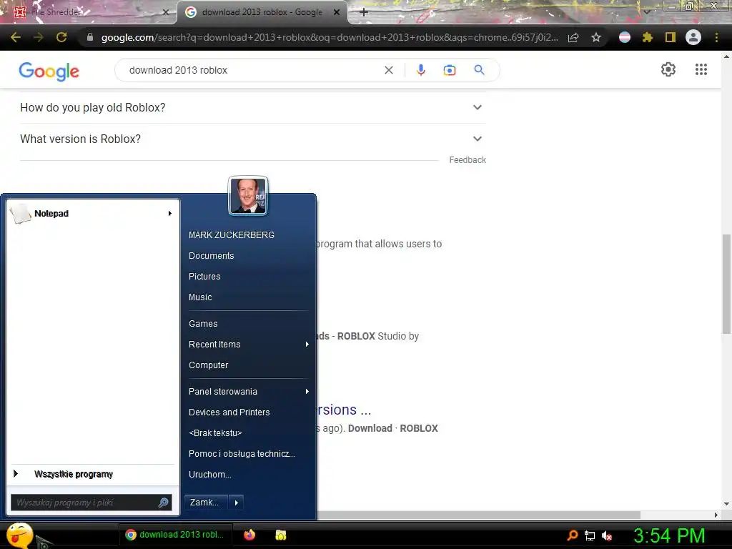Open Devices and Printers
Screen dimensions: 732x549
point(229,412)
